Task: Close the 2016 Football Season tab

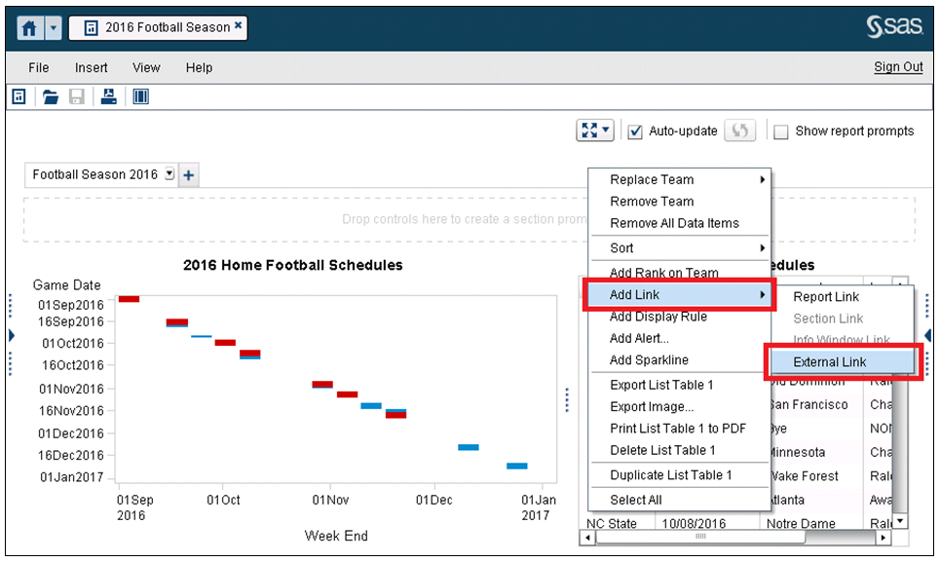Action: point(239,26)
